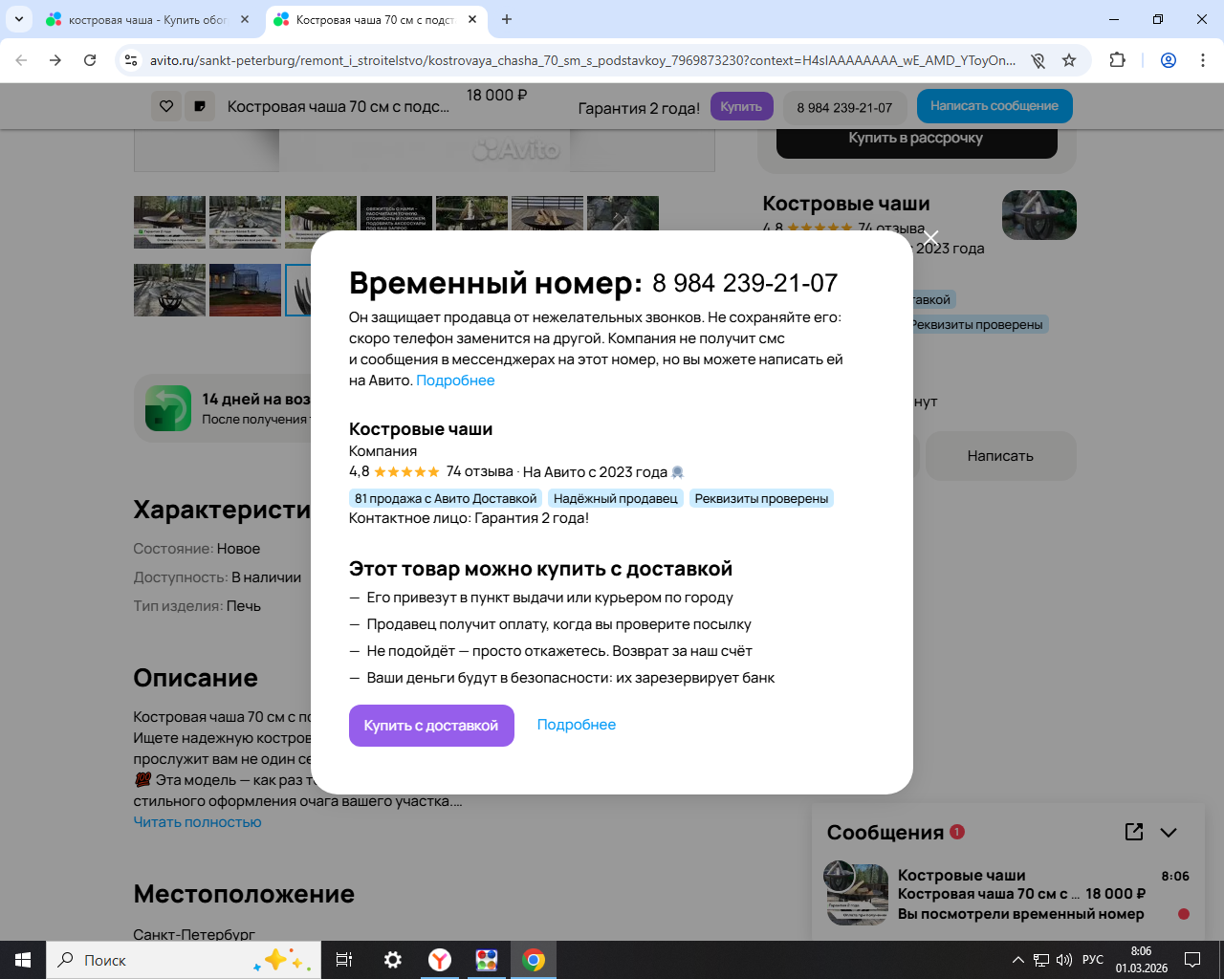The width and height of the screenshot is (1224, 979).
Task: Open the Windows Start menu
Action: (23, 960)
